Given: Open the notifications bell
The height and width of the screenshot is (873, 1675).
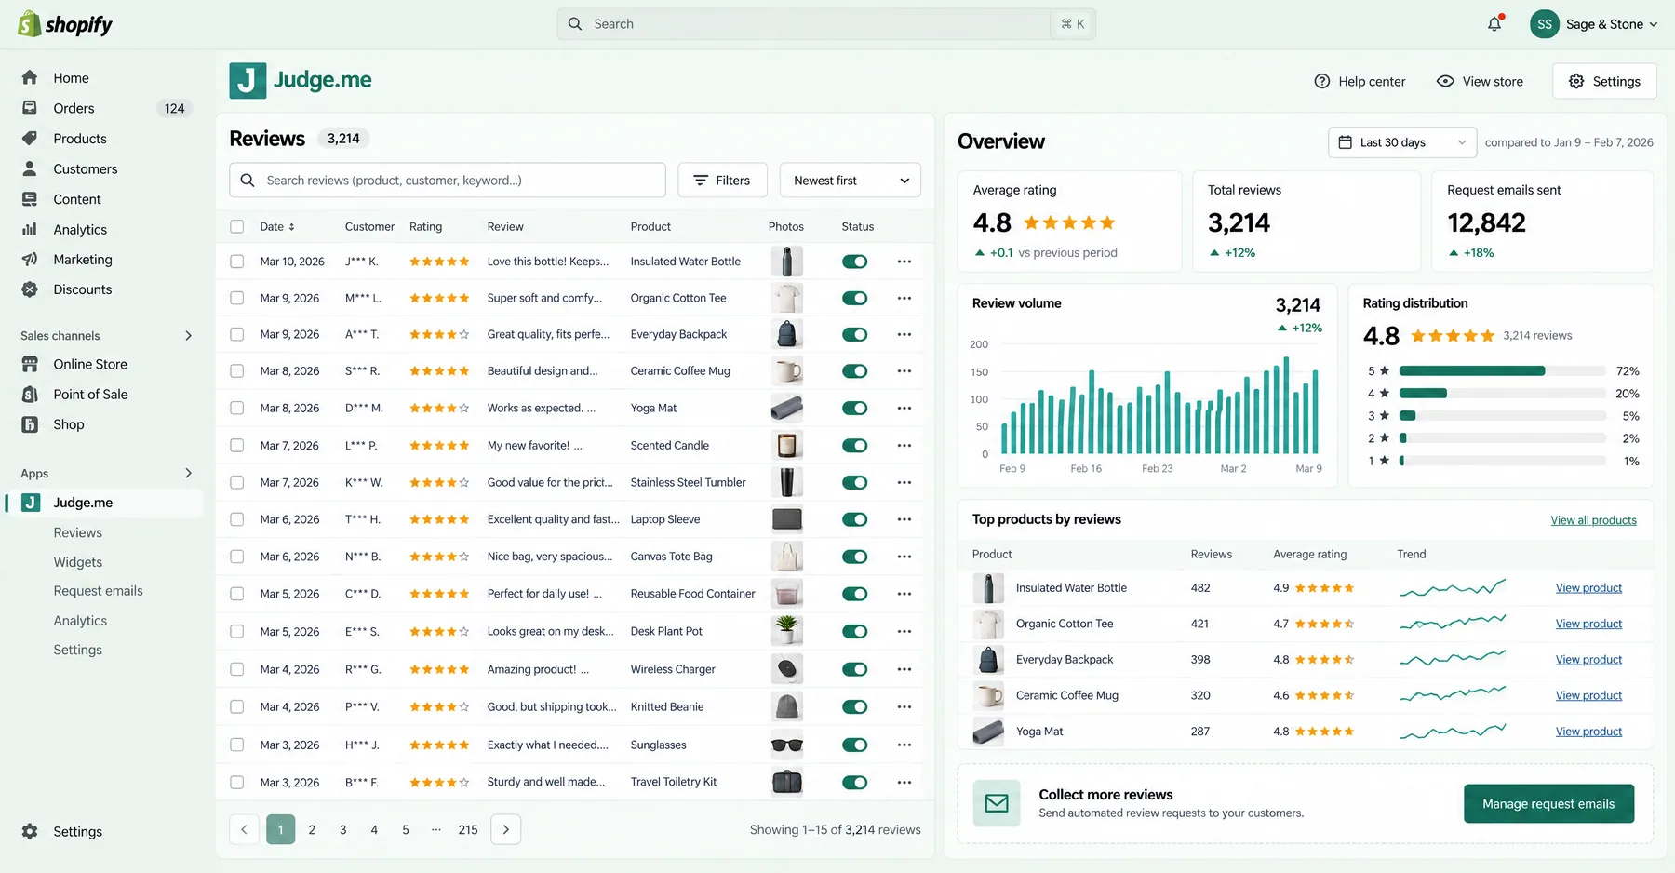Looking at the screenshot, I should (1494, 24).
